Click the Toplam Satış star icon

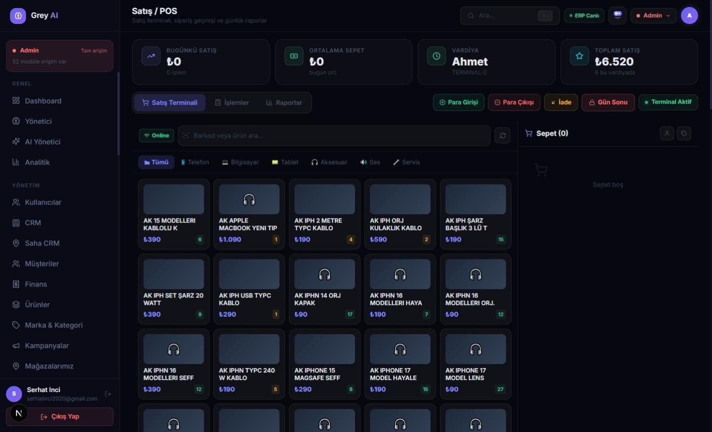pyautogui.click(x=579, y=56)
